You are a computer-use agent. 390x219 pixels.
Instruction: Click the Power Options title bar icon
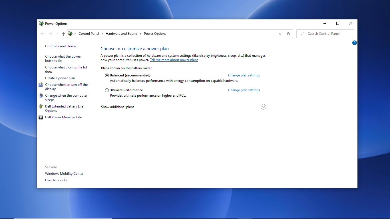tap(41, 24)
